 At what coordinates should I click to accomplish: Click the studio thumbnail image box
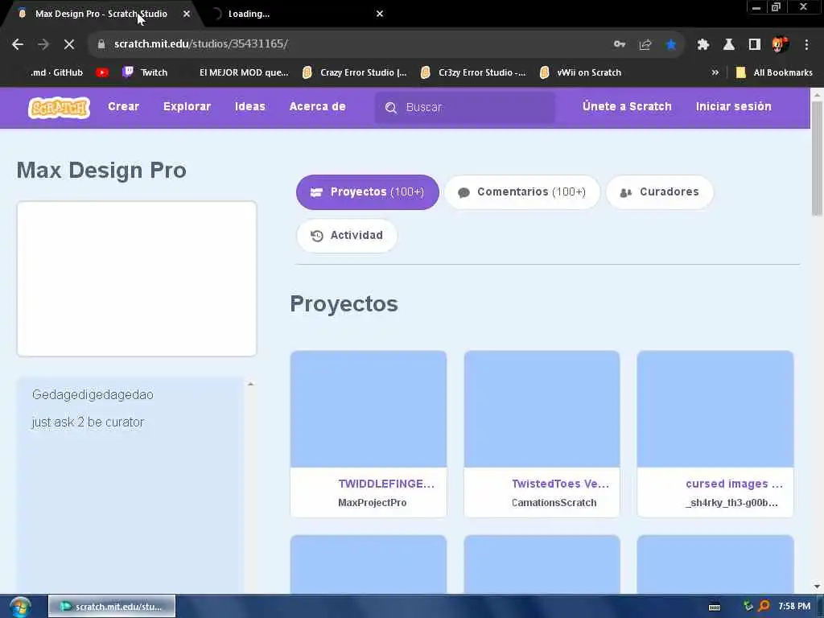(x=137, y=278)
